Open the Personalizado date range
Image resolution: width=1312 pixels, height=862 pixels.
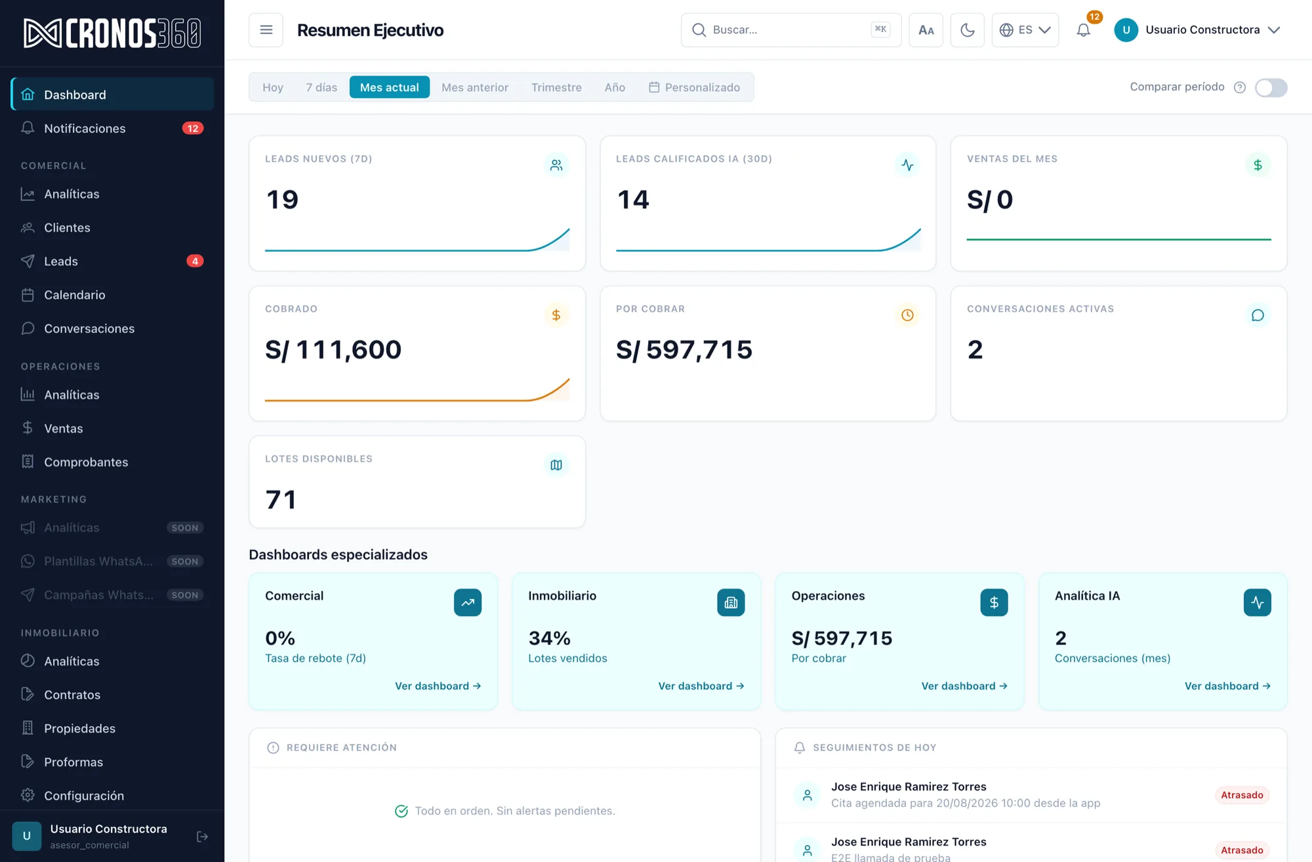click(695, 87)
